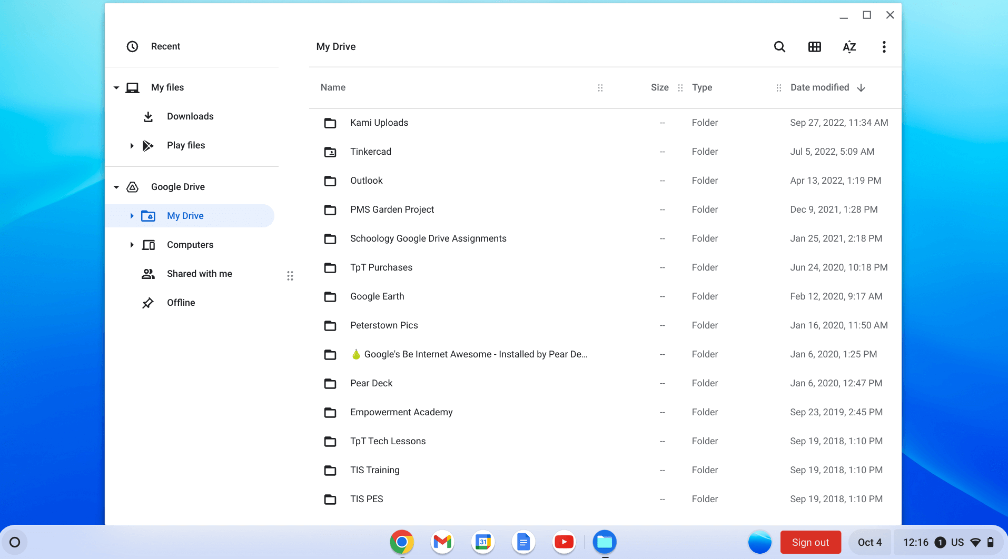Click the Downloads arrow icon

[x=148, y=116]
